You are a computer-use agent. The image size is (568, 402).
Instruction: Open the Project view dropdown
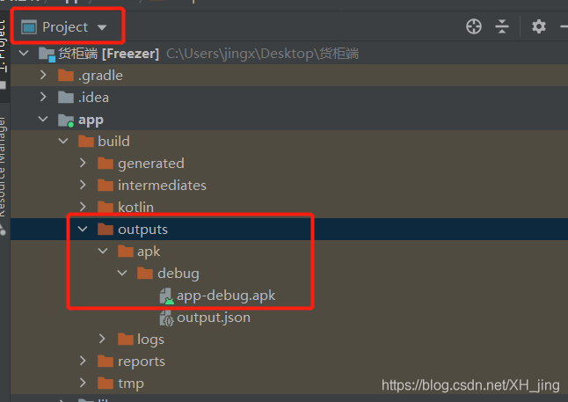[102, 27]
